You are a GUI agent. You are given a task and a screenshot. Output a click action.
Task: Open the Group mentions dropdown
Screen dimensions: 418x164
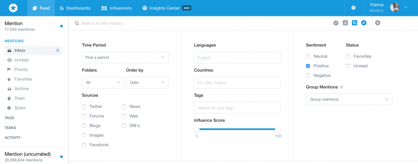[x=349, y=99]
